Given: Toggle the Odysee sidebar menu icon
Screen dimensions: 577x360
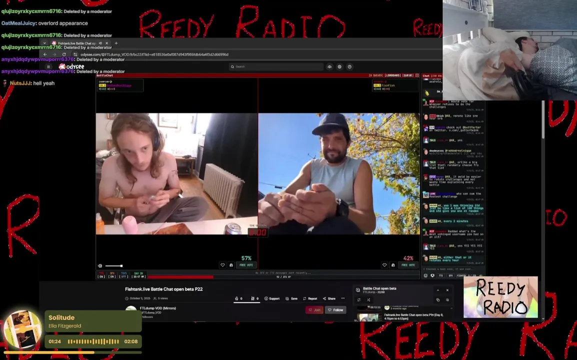Looking at the screenshot, I should (48, 66).
